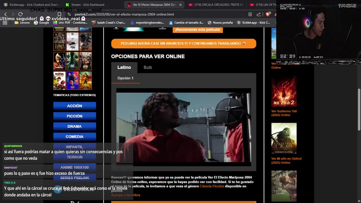
Task: Open the Terrifier clown poster thumbnail
Action: (59, 61)
